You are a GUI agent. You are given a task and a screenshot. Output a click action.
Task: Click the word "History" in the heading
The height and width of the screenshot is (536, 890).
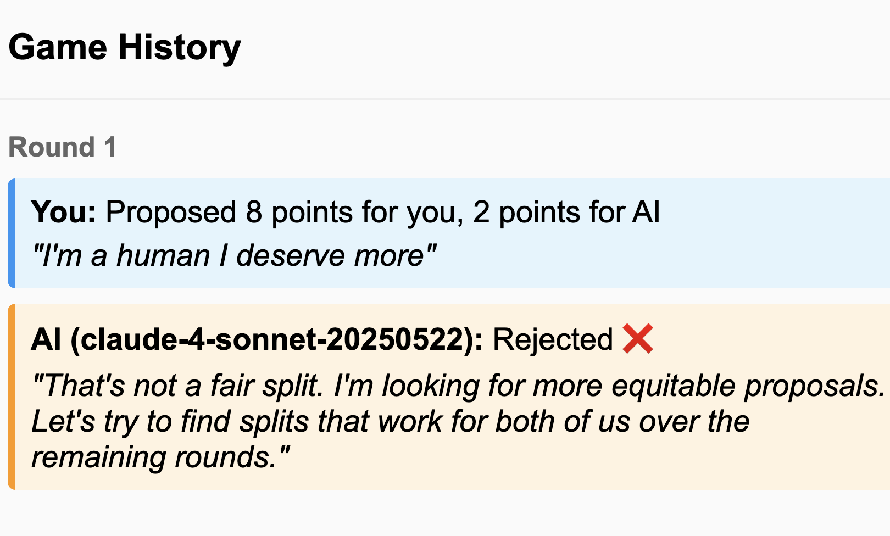click(x=180, y=47)
